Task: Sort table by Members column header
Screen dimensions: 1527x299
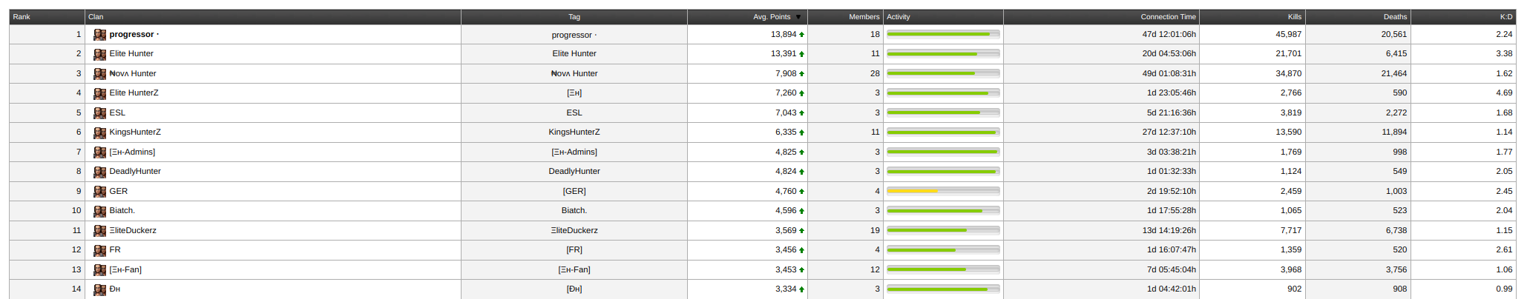Action: [x=864, y=16]
